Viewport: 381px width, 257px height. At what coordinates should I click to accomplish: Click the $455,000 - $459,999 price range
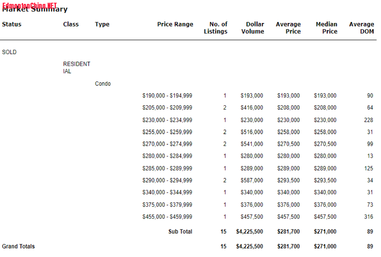pos(167,217)
